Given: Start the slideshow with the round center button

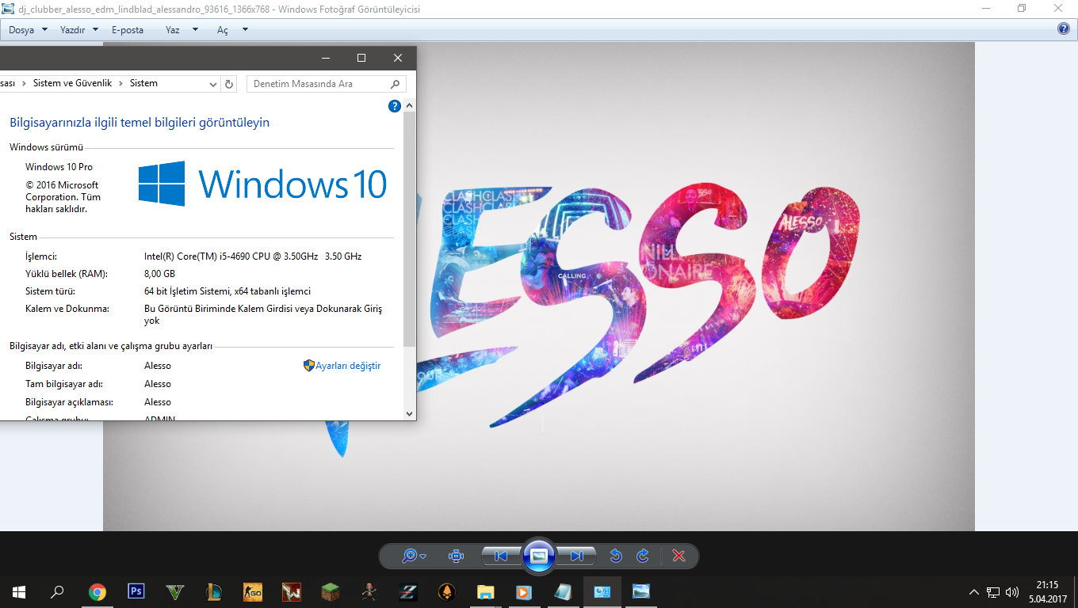Looking at the screenshot, I should pyautogui.click(x=539, y=556).
